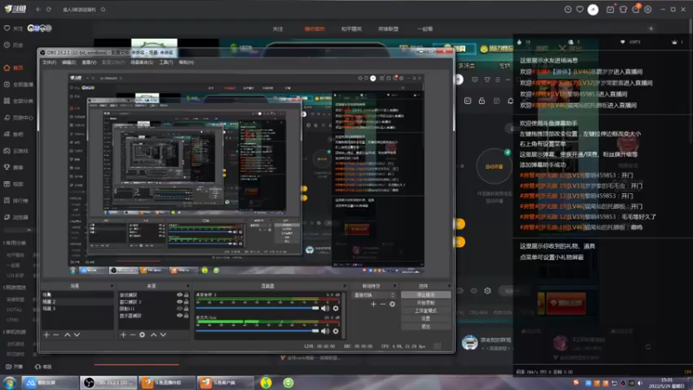
Task: Click OBS 退出 exit button
Action: (425, 327)
